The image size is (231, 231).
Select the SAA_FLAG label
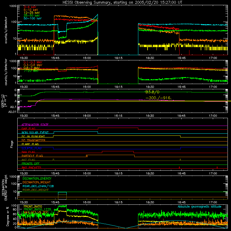point(28,152)
